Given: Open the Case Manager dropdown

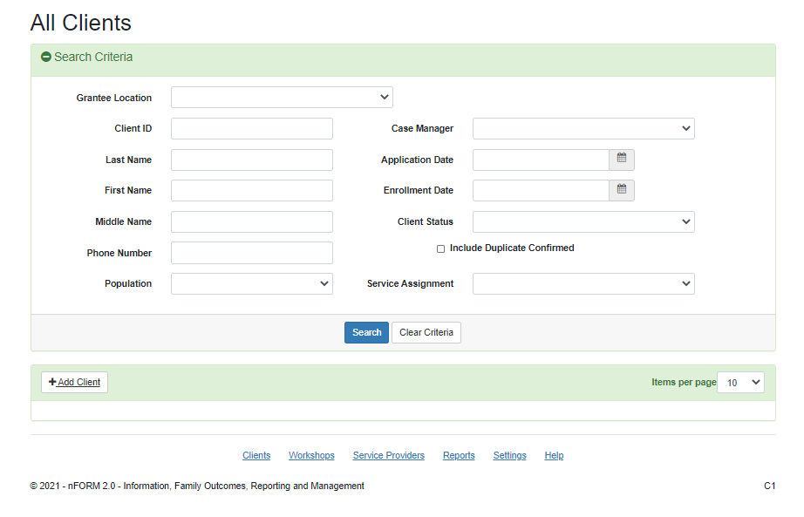Looking at the screenshot, I should (583, 129).
